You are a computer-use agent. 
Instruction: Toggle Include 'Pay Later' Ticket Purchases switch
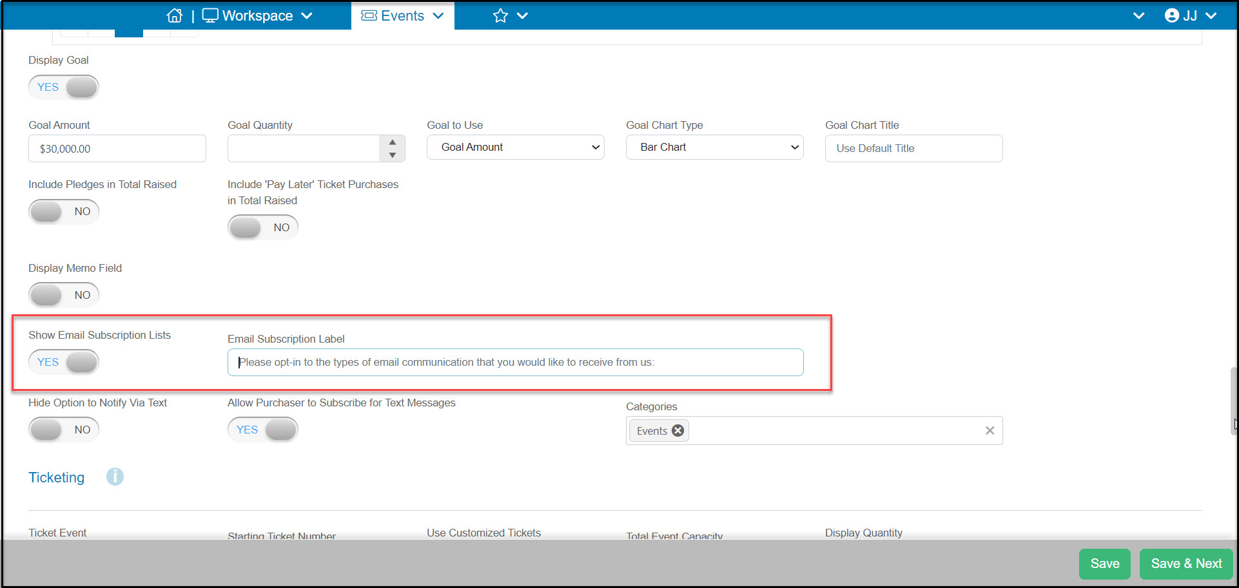click(263, 227)
